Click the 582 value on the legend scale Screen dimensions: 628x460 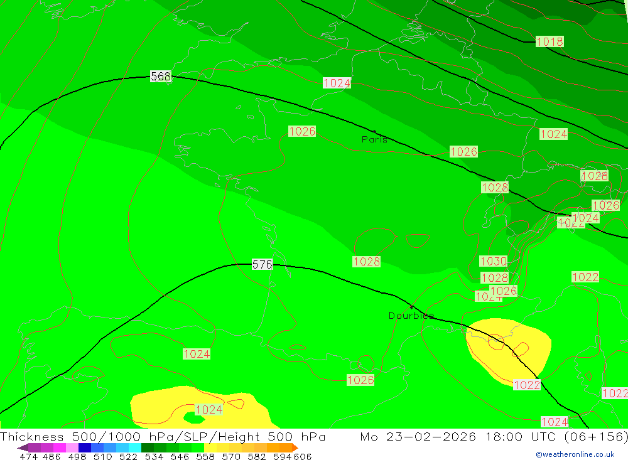[257, 456]
